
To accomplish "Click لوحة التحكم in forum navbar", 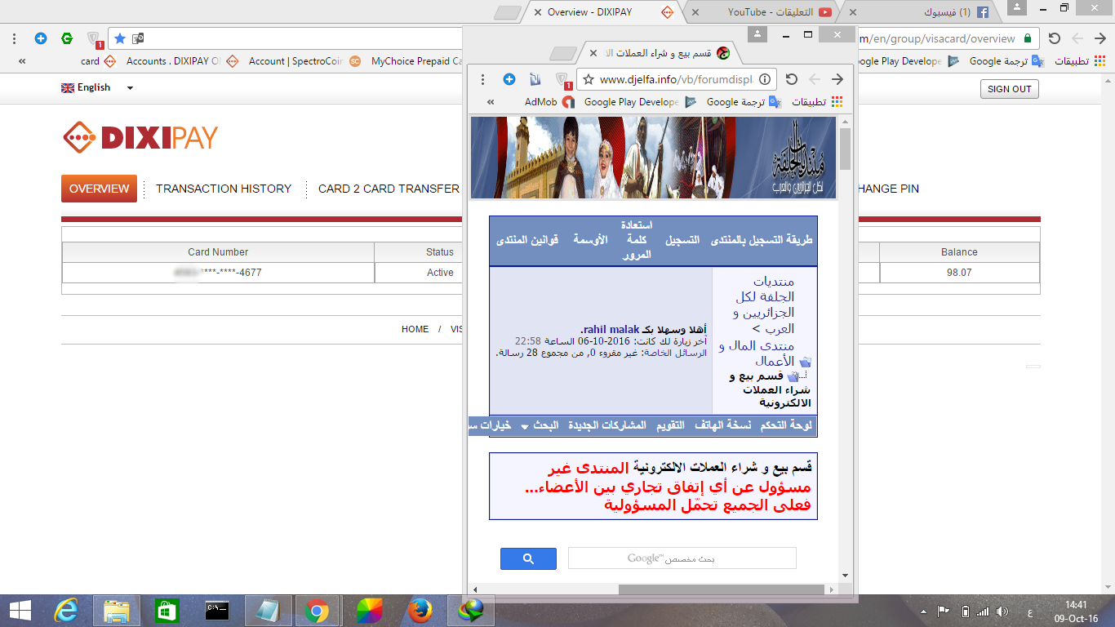I will (786, 425).
